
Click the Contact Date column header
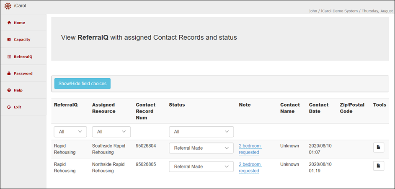click(319, 108)
